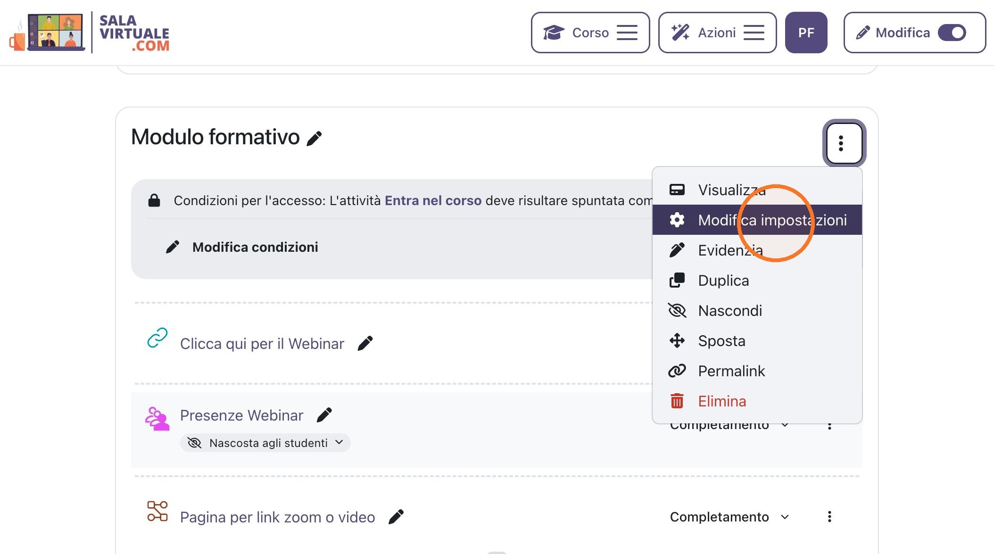
Task: Edit the Pagina per link zoom title pencil
Action: click(396, 517)
